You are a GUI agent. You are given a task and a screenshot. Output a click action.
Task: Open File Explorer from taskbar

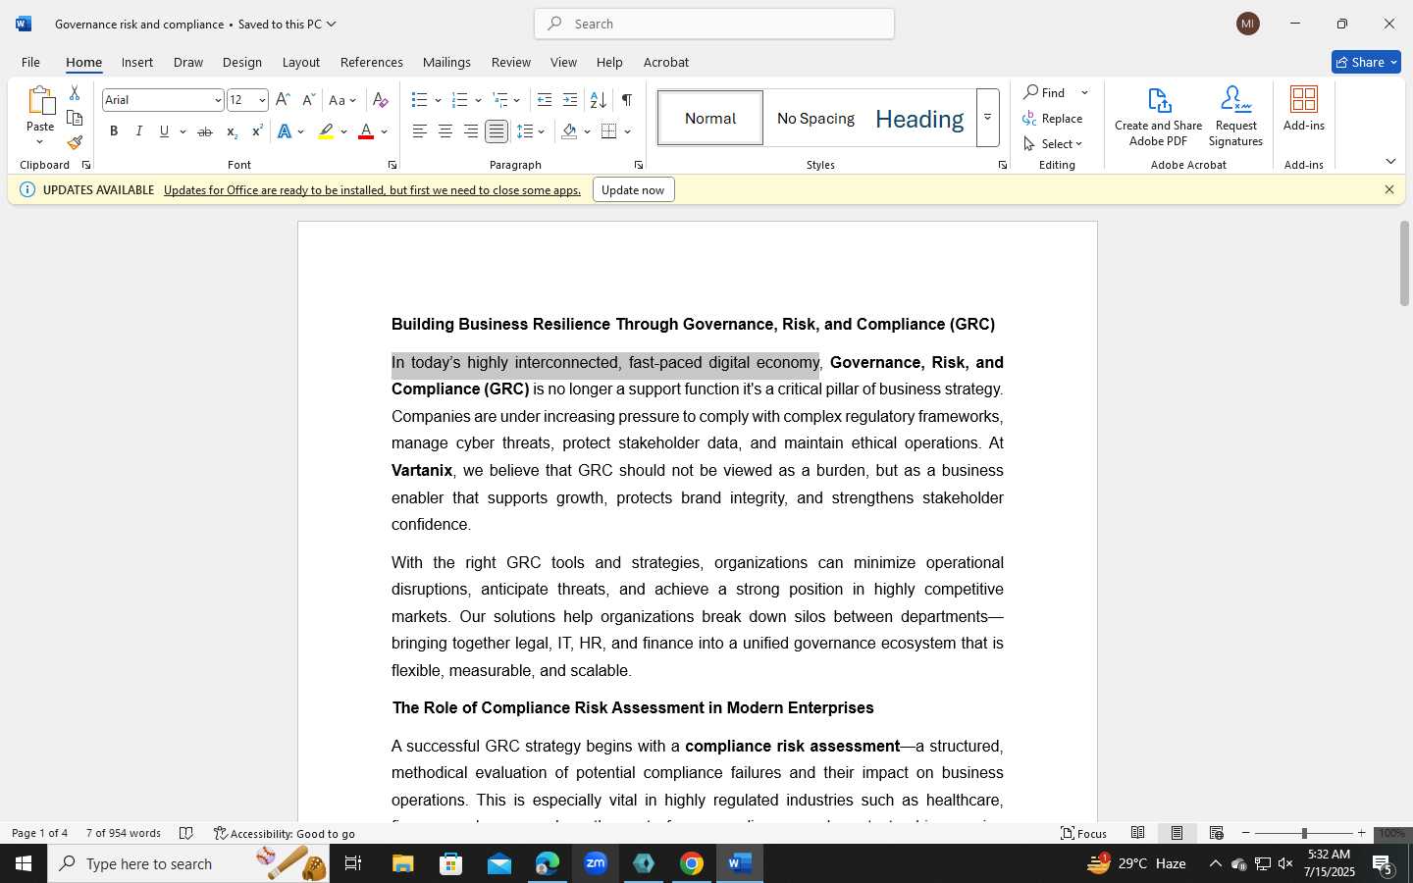pos(403,863)
